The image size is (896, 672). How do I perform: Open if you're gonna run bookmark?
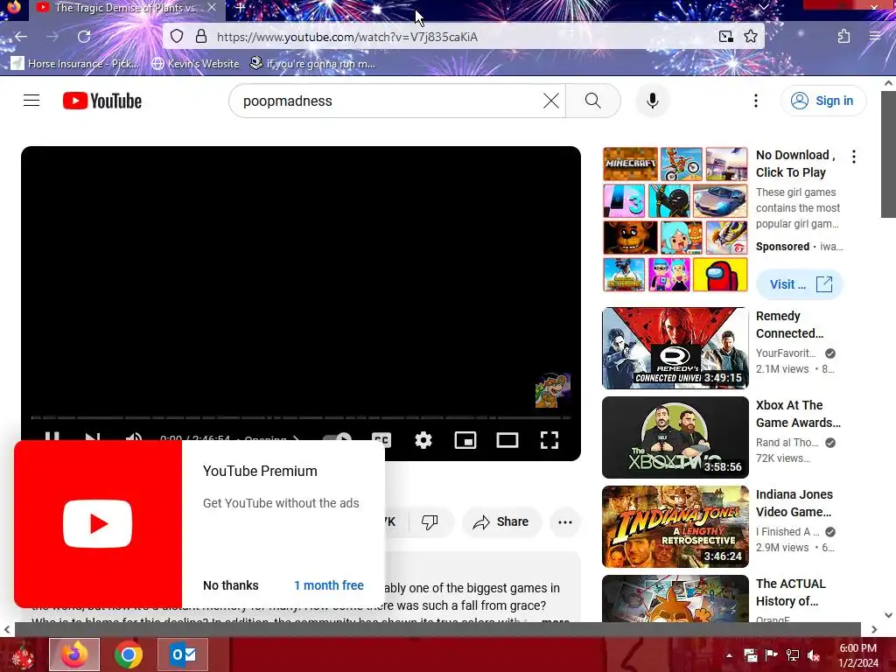312,63
